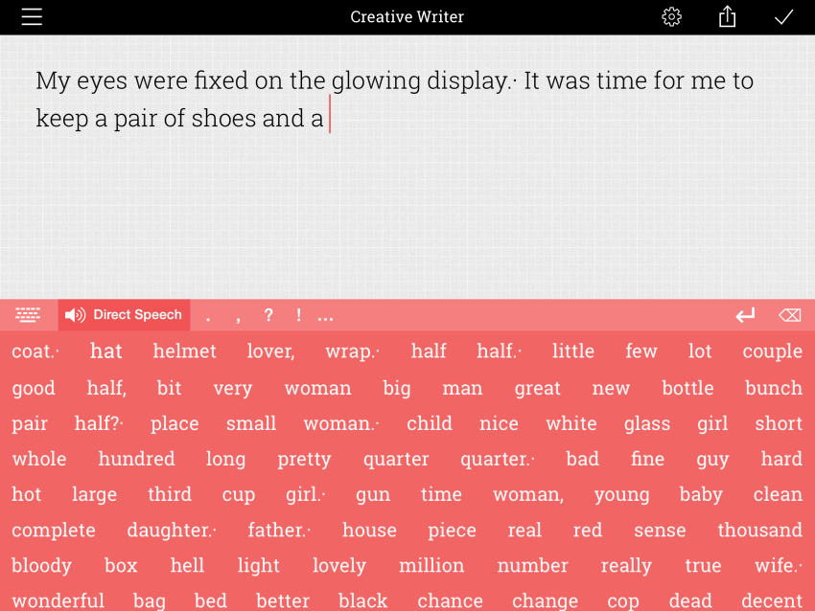Select the word 'whole'
The width and height of the screenshot is (815, 611).
click(x=39, y=459)
